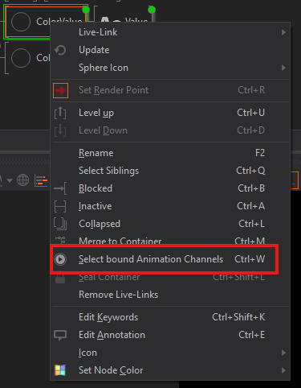Click the green connector dot on the Value node
Image resolution: width=301 pixels, height=388 pixels.
tap(152, 10)
